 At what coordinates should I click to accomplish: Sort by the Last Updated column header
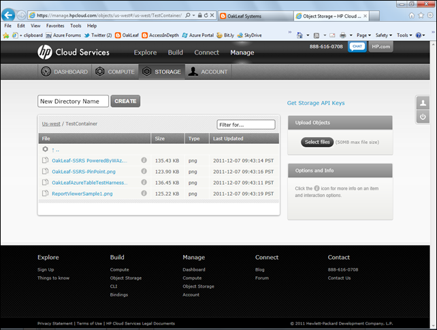244,138
